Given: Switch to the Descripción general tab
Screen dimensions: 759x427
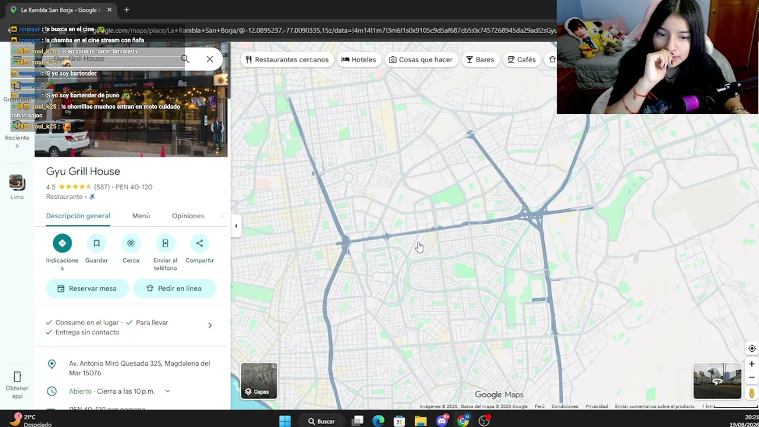Looking at the screenshot, I should pyautogui.click(x=78, y=216).
